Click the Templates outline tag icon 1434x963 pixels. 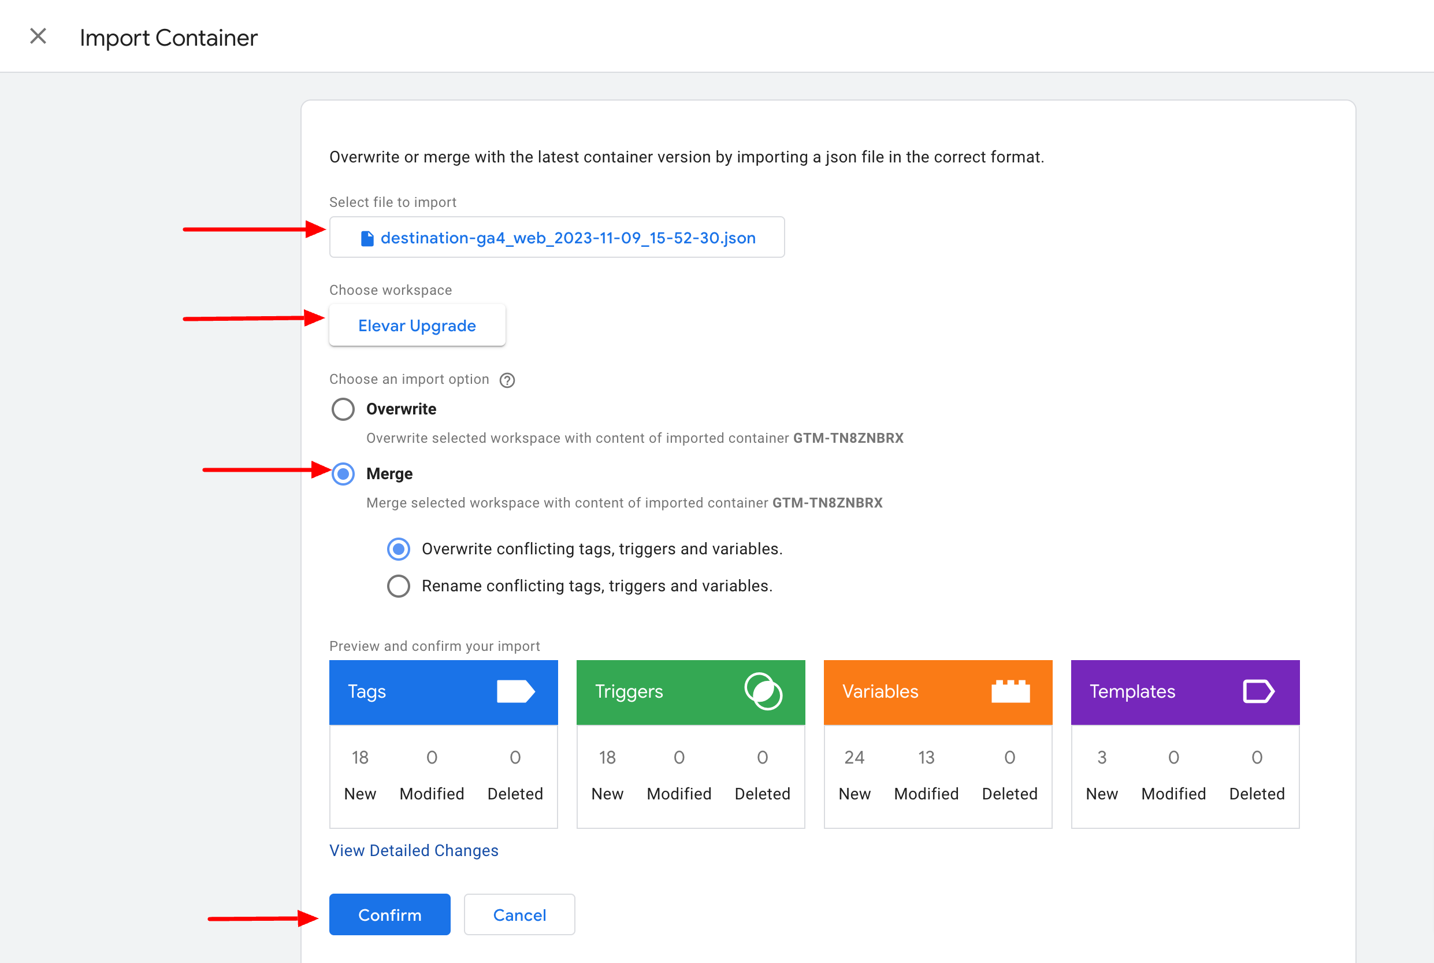pyautogui.click(x=1258, y=691)
